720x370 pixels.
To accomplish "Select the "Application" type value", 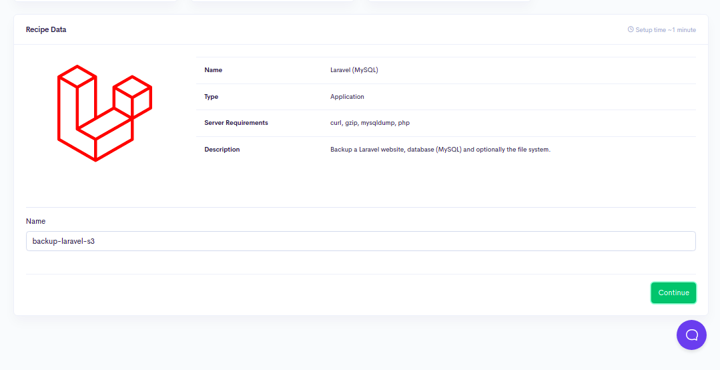I will [347, 97].
